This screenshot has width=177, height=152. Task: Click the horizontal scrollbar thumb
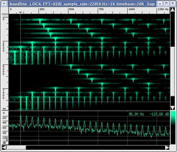click(16, 148)
